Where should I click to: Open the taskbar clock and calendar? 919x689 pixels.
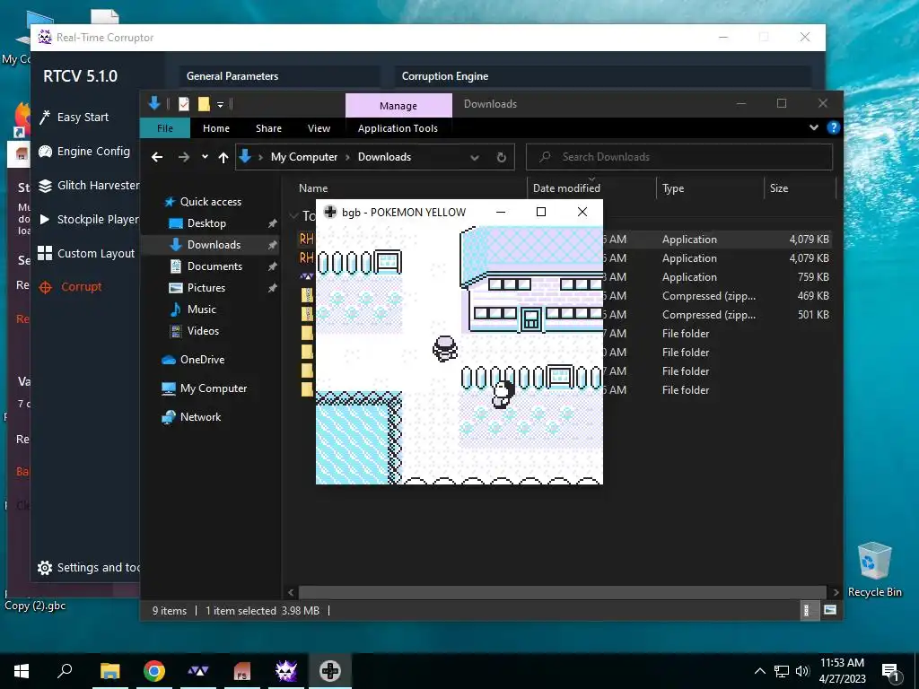(x=842, y=671)
